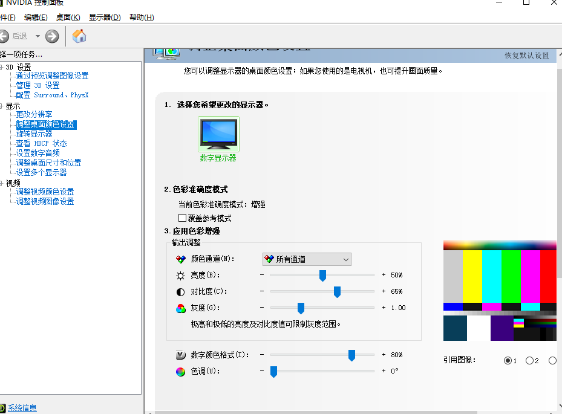Collapse the 显示 tree node

tap(1, 106)
